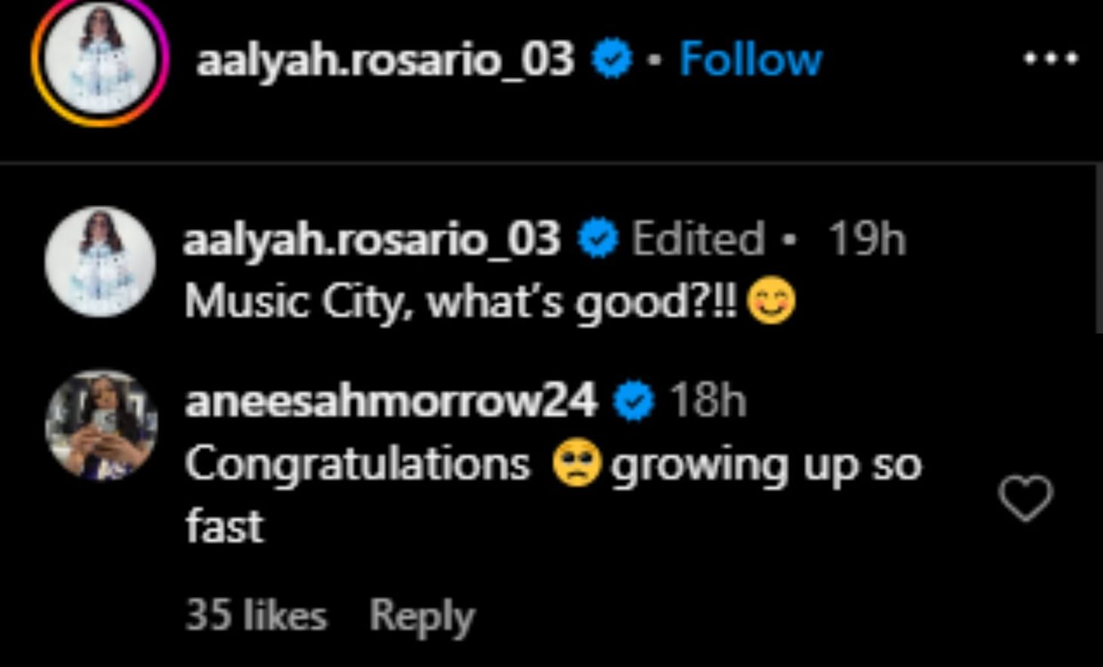Open story from header profile picture

(x=100, y=59)
